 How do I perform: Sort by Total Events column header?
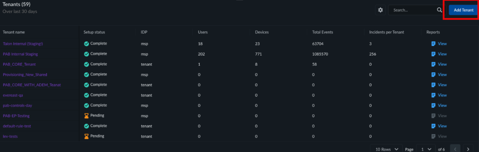point(322,32)
